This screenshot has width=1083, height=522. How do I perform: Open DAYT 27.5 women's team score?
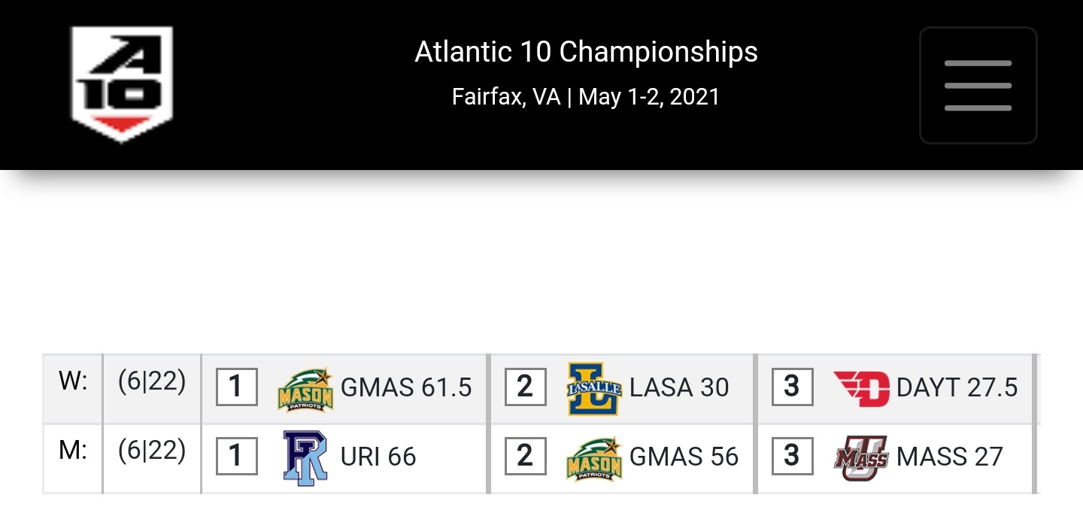pos(957,388)
